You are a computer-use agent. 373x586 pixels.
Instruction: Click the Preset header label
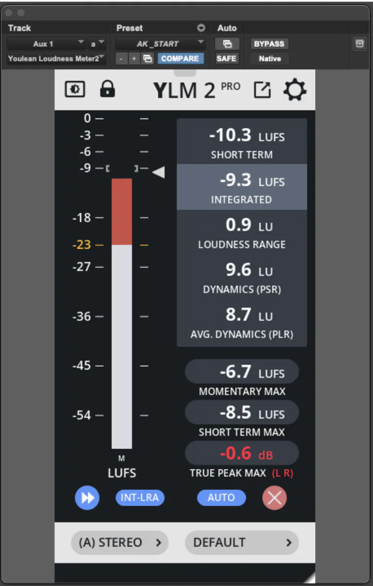(x=130, y=28)
